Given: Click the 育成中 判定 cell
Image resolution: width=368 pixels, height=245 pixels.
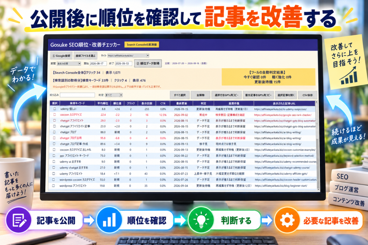Looking at the screenshot, I should click(x=203, y=115).
